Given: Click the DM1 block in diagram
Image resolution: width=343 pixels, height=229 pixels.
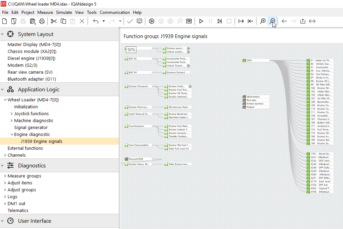Looking at the screenshot, I should pyautogui.click(x=256, y=61).
